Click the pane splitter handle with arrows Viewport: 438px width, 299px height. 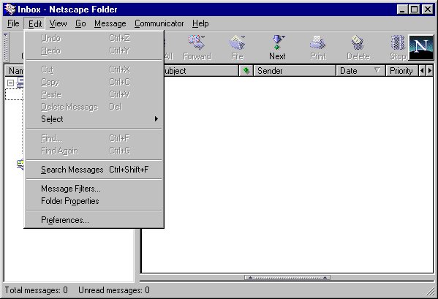[x=287, y=278]
